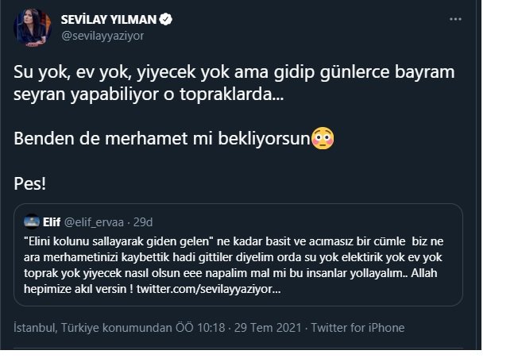Open Sevilay Yılman's profile picture
This screenshot has width=518, height=362.
(x=32, y=28)
